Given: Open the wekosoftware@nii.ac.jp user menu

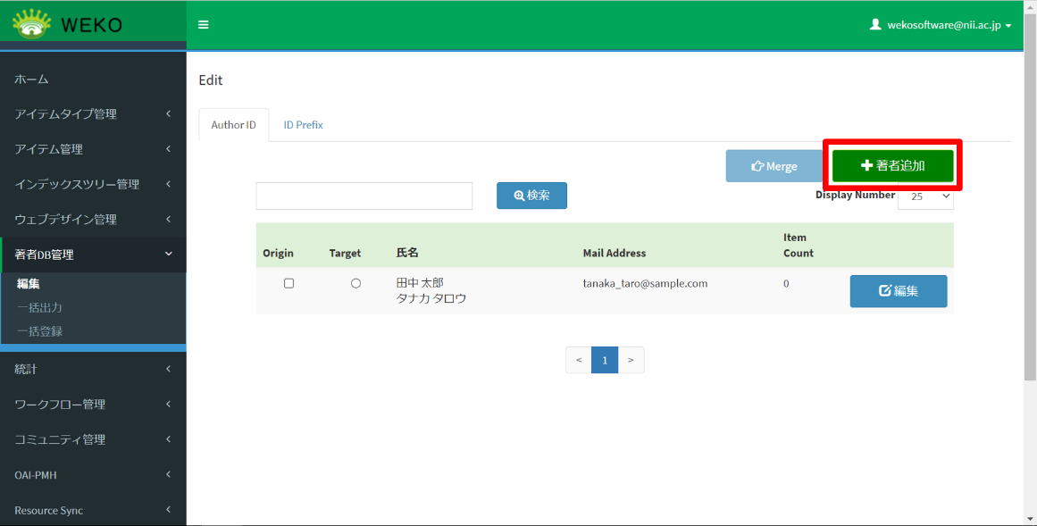Looking at the screenshot, I should coord(941,25).
